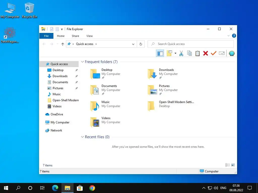Open the Home ribbon tab

[61, 36]
